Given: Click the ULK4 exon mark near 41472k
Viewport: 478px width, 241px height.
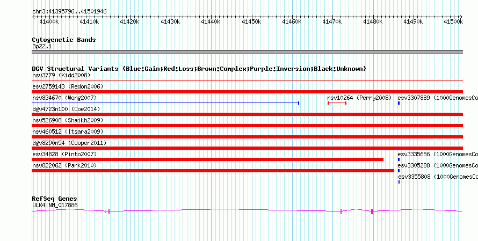Looking at the screenshot, I should click(341, 211).
